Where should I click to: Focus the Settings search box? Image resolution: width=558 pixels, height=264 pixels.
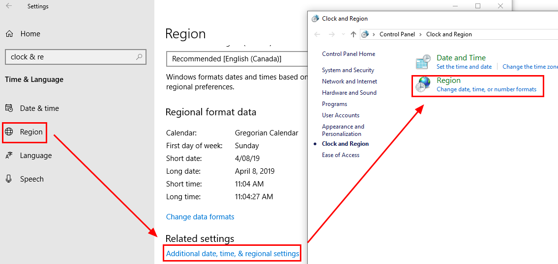tap(75, 57)
